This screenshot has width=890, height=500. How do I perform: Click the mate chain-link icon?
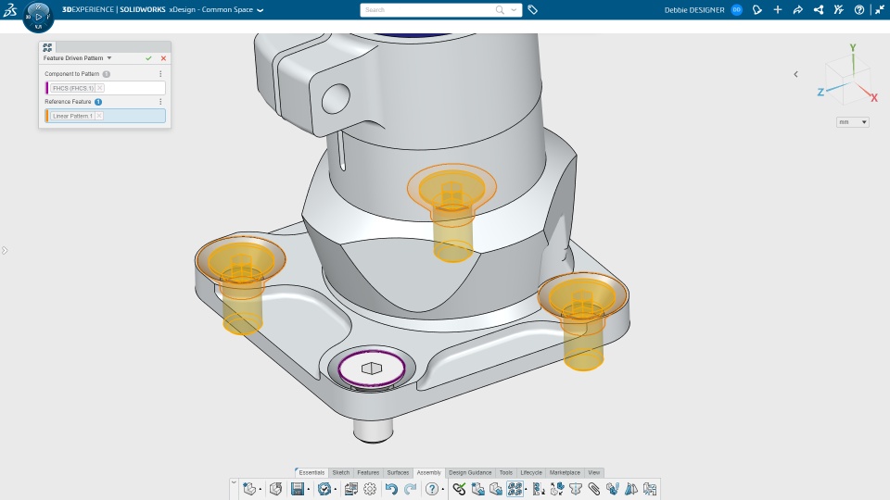point(459,489)
